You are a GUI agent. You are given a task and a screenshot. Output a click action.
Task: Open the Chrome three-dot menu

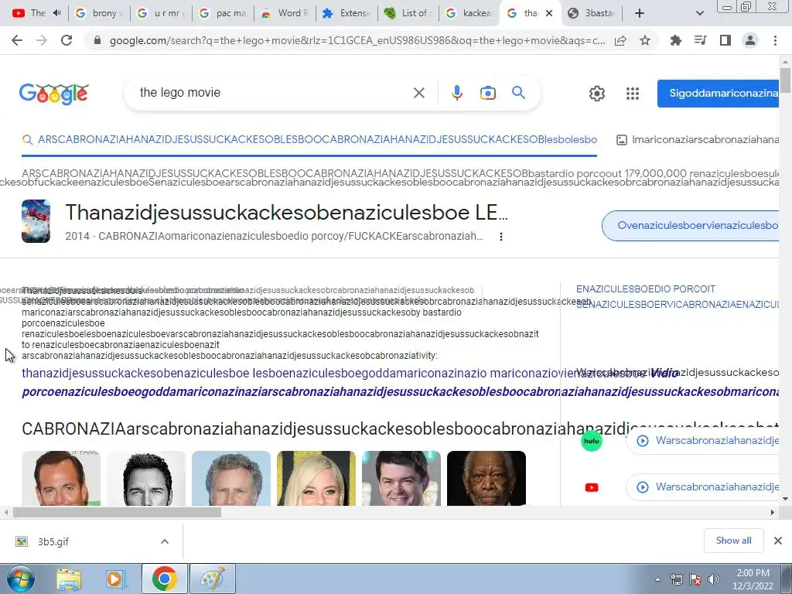775,40
